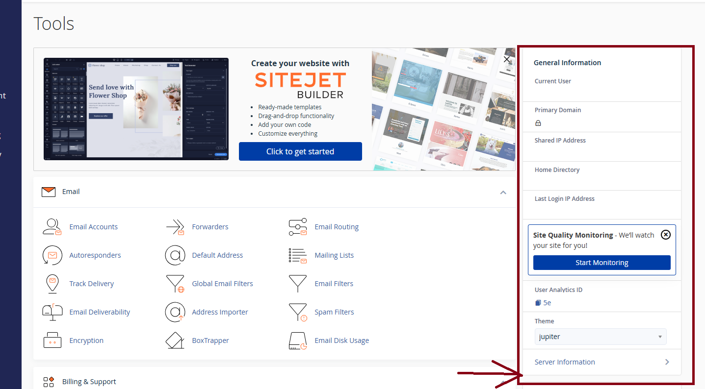Click the Billing & Support section icon

(x=49, y=382)
